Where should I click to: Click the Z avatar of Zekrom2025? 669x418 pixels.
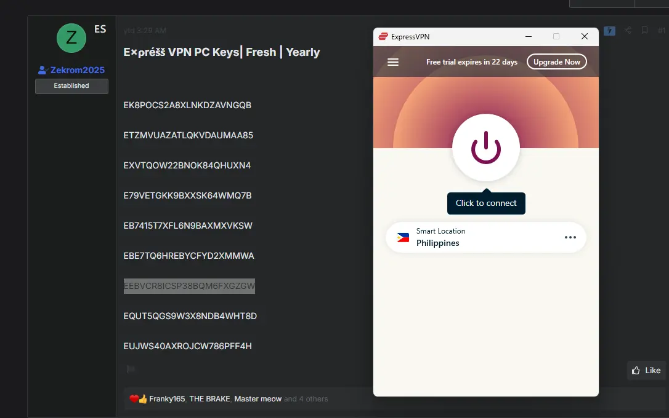pyautogui.click(x=71, y=38)
